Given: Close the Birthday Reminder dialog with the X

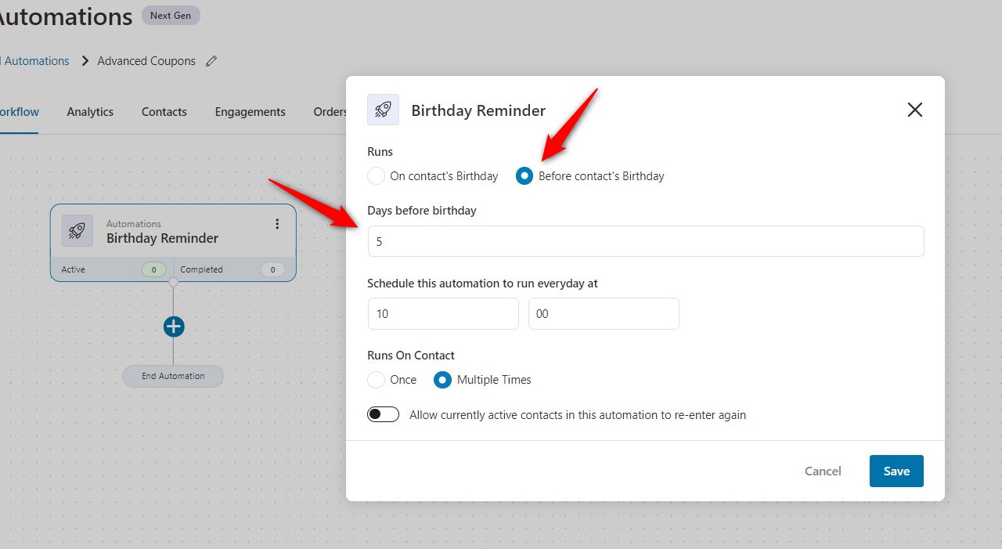Looking at the screenshot, I should pyautogui.click(x=914, y=110).
